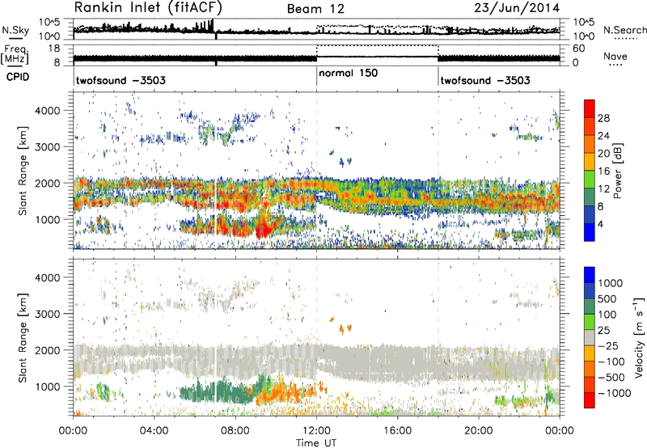Click the 'Time UT' axis title

click(316, 443)
